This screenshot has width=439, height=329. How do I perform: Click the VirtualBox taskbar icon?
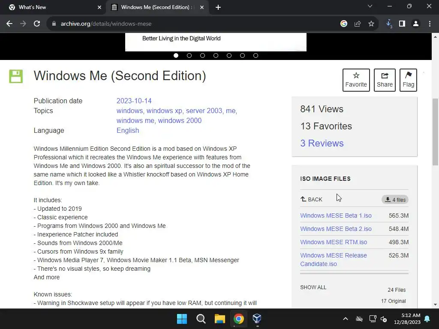(257, 318)
